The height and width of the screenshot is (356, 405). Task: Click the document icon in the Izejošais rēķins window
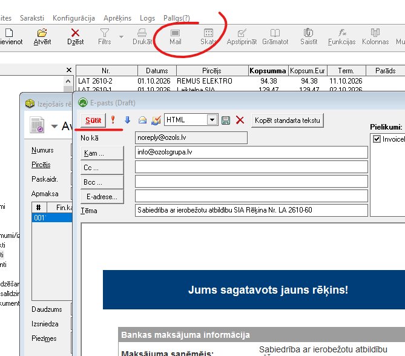pyautogui.click(x=37, y=125)
